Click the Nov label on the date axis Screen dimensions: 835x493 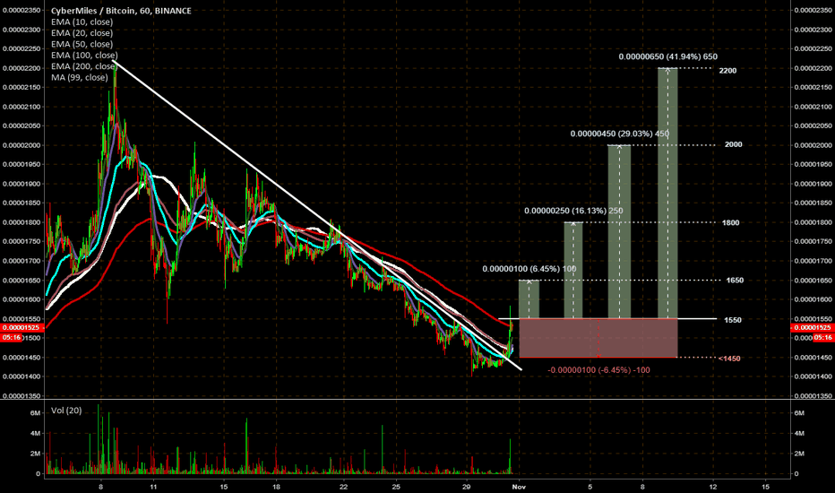pyautogui.click(x=520, y=487)
